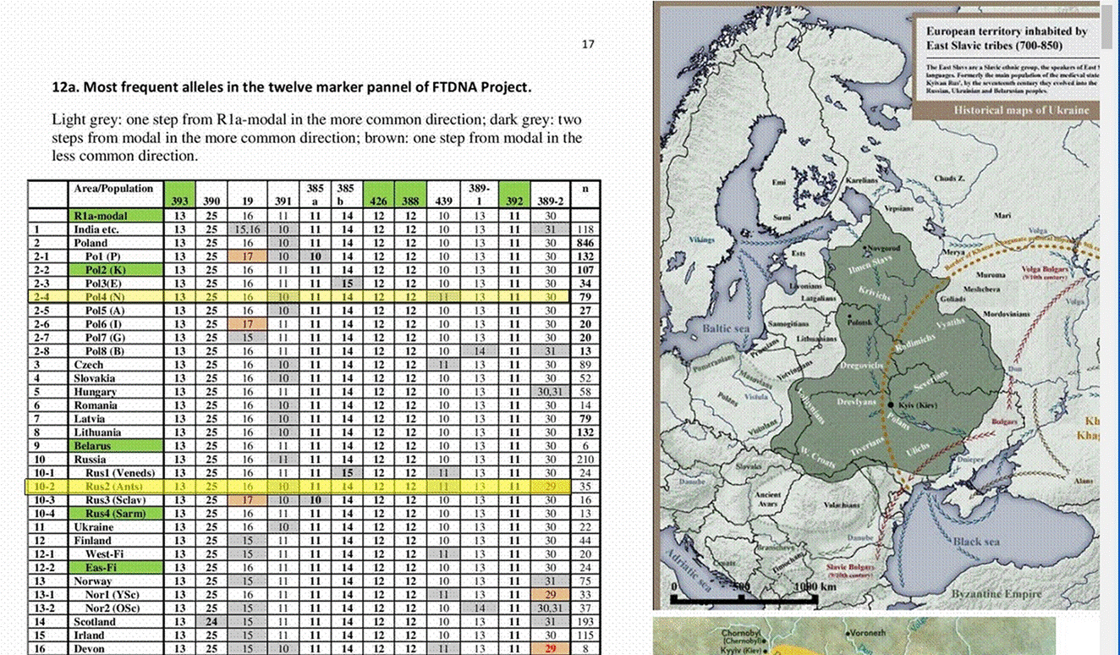Click the "Pol1 (P)" row label
1120x655 pixels.
pos(102,256)
